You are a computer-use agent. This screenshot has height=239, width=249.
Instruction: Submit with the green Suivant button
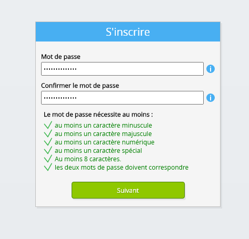pos(128,190)
